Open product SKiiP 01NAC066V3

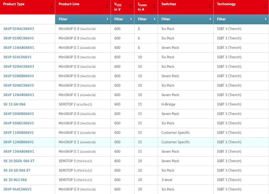click(x=19, y=29)
